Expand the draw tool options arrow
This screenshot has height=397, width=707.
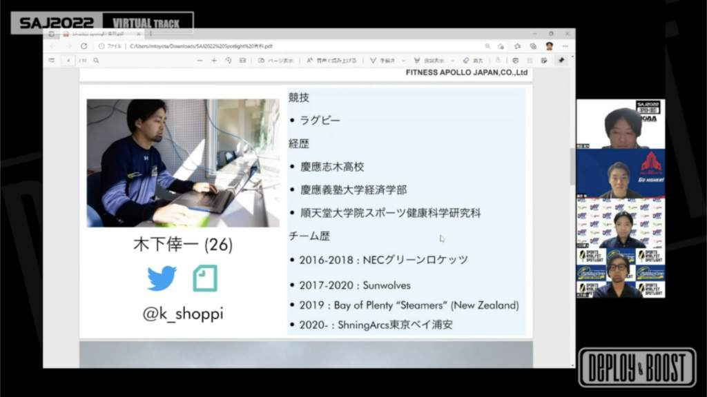tap(403, 61)
